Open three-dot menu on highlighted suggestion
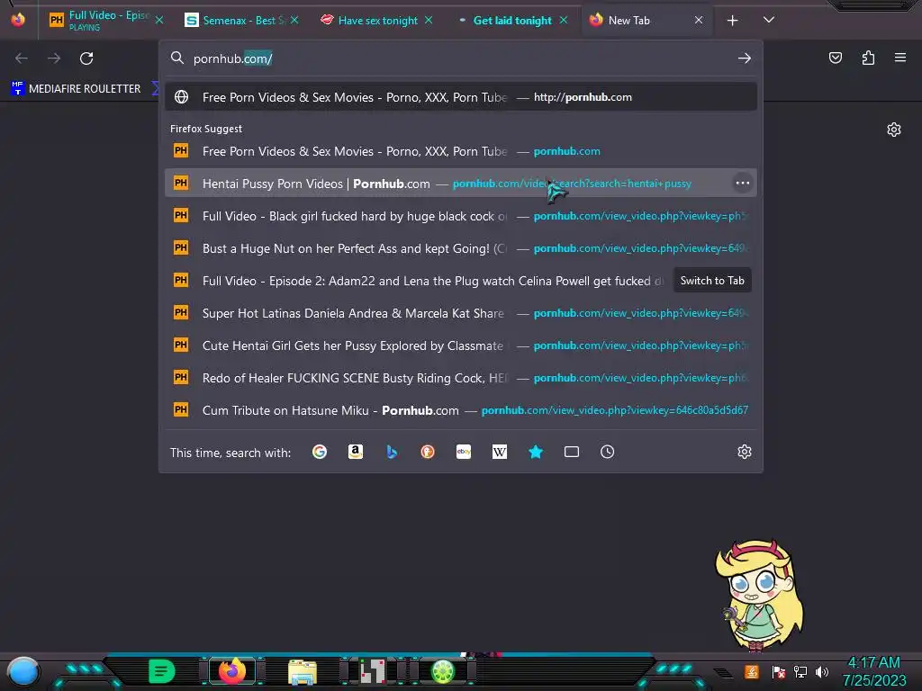 (x=743, y=184)
